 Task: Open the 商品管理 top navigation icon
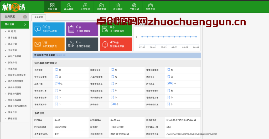click(69, 5)
